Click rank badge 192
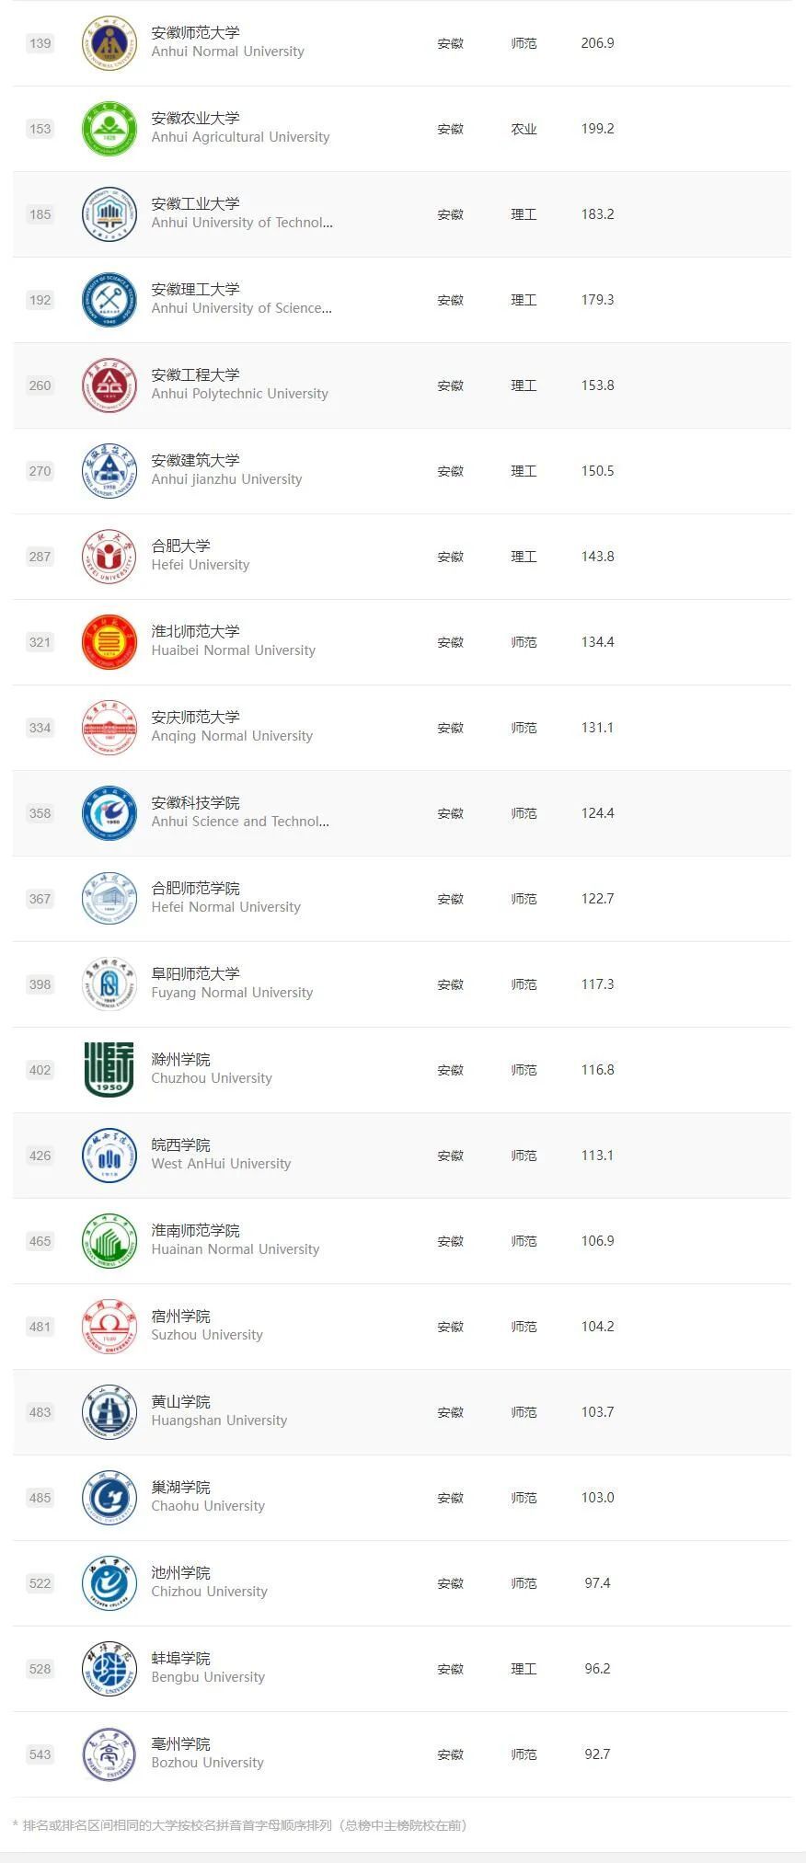The image size is (806, 1863). coord(40,300)
